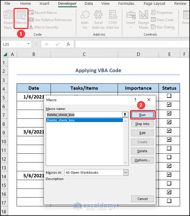Open the Data tab
This screenshot has width=190, height=216.
(x=89, y=3)
